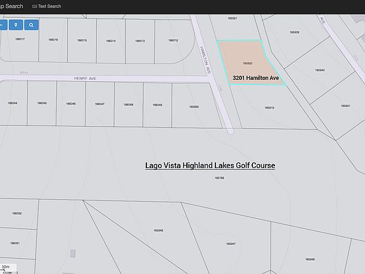
Task: Click the partially visible leftmost blue map button
Action: [4, 25]
